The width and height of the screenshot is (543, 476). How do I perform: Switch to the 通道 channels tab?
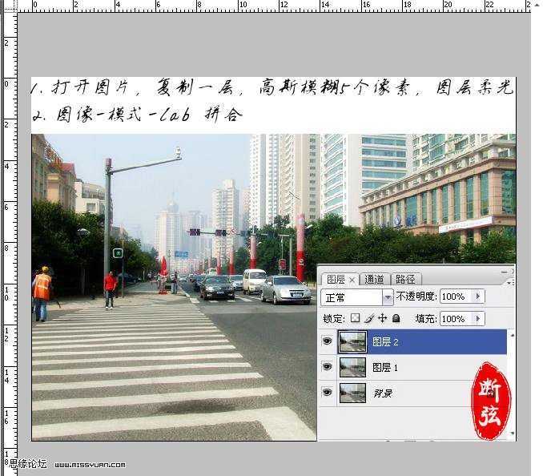[374, 279]
